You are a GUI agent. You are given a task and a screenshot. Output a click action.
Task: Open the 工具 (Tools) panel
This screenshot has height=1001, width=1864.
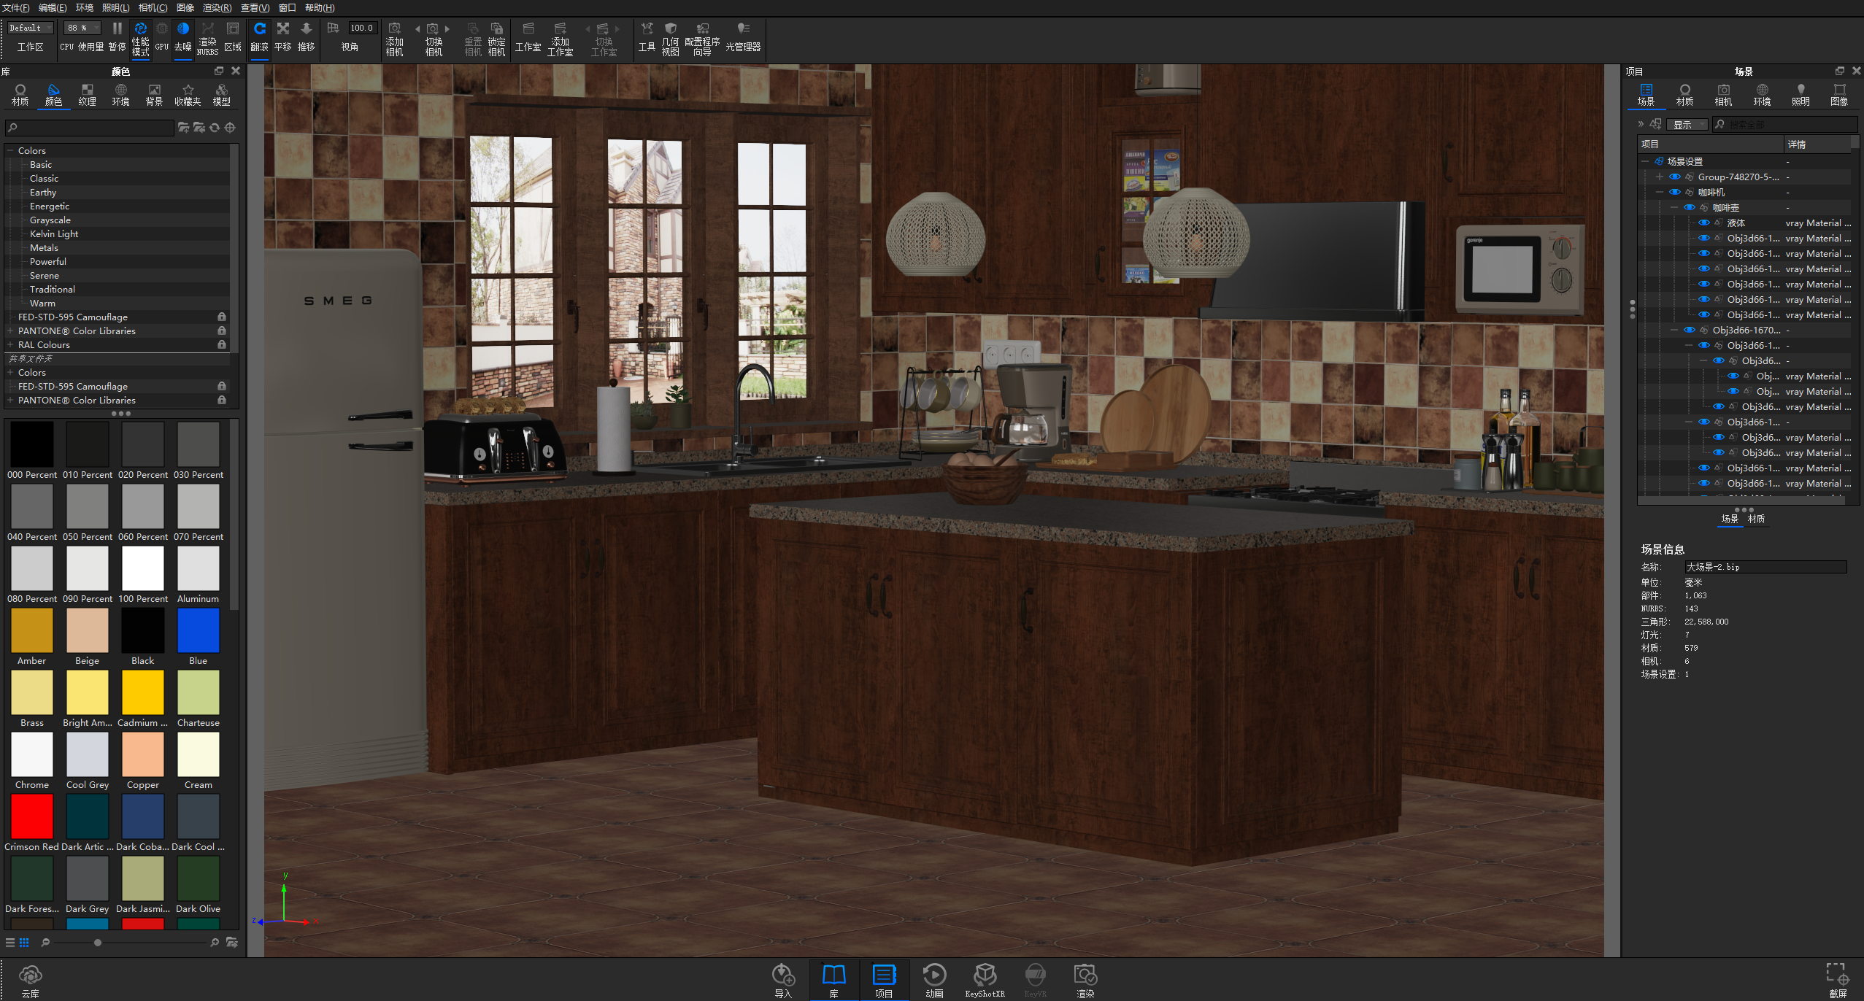646,38
